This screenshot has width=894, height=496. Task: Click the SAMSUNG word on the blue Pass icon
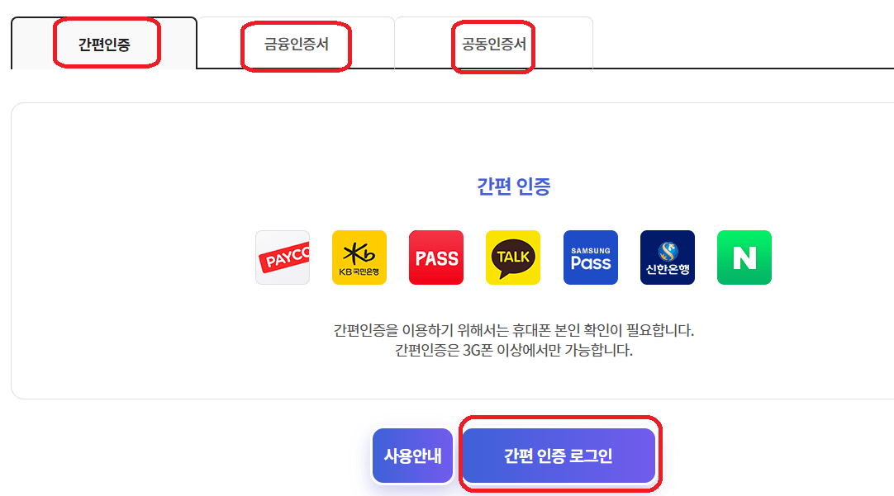[591, 251]
